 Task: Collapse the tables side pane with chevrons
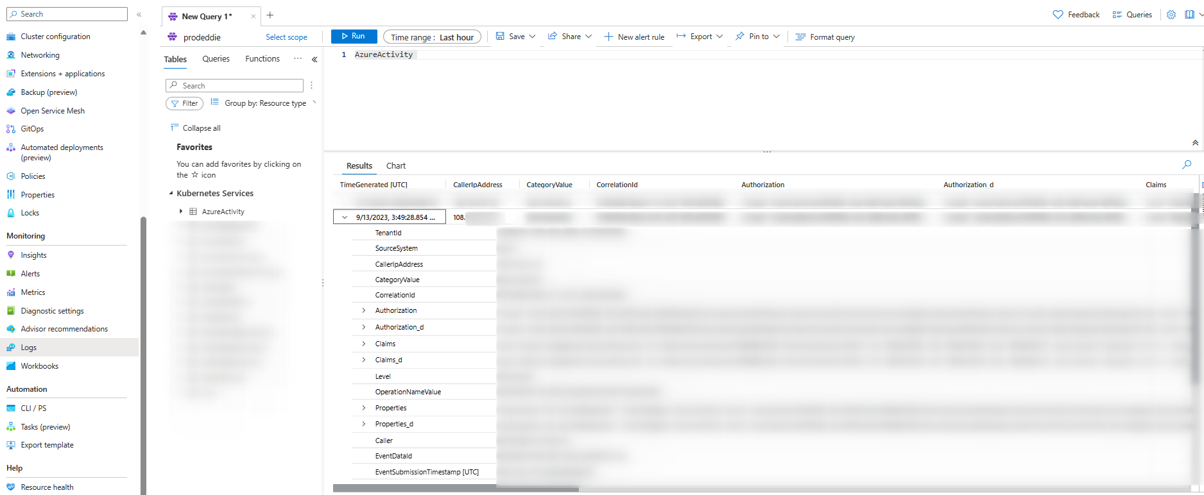click(314, 60)
